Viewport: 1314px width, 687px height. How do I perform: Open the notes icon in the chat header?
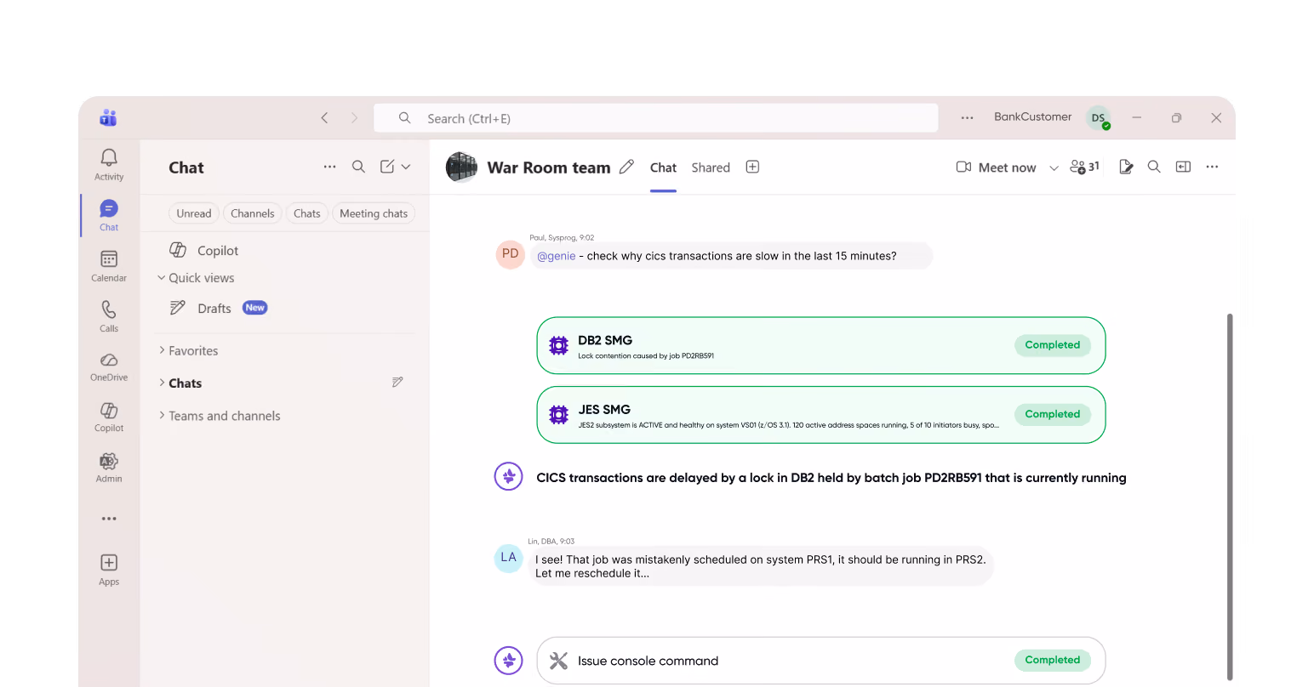[1126, 167]
